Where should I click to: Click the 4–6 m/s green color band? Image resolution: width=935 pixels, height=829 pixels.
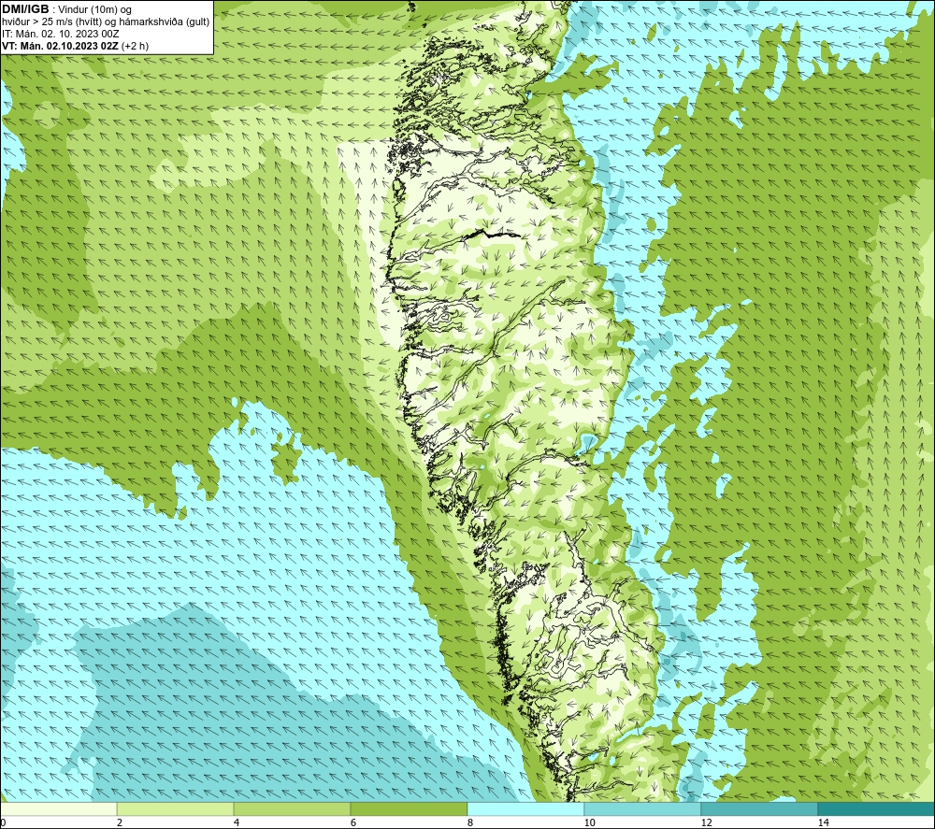292,808
